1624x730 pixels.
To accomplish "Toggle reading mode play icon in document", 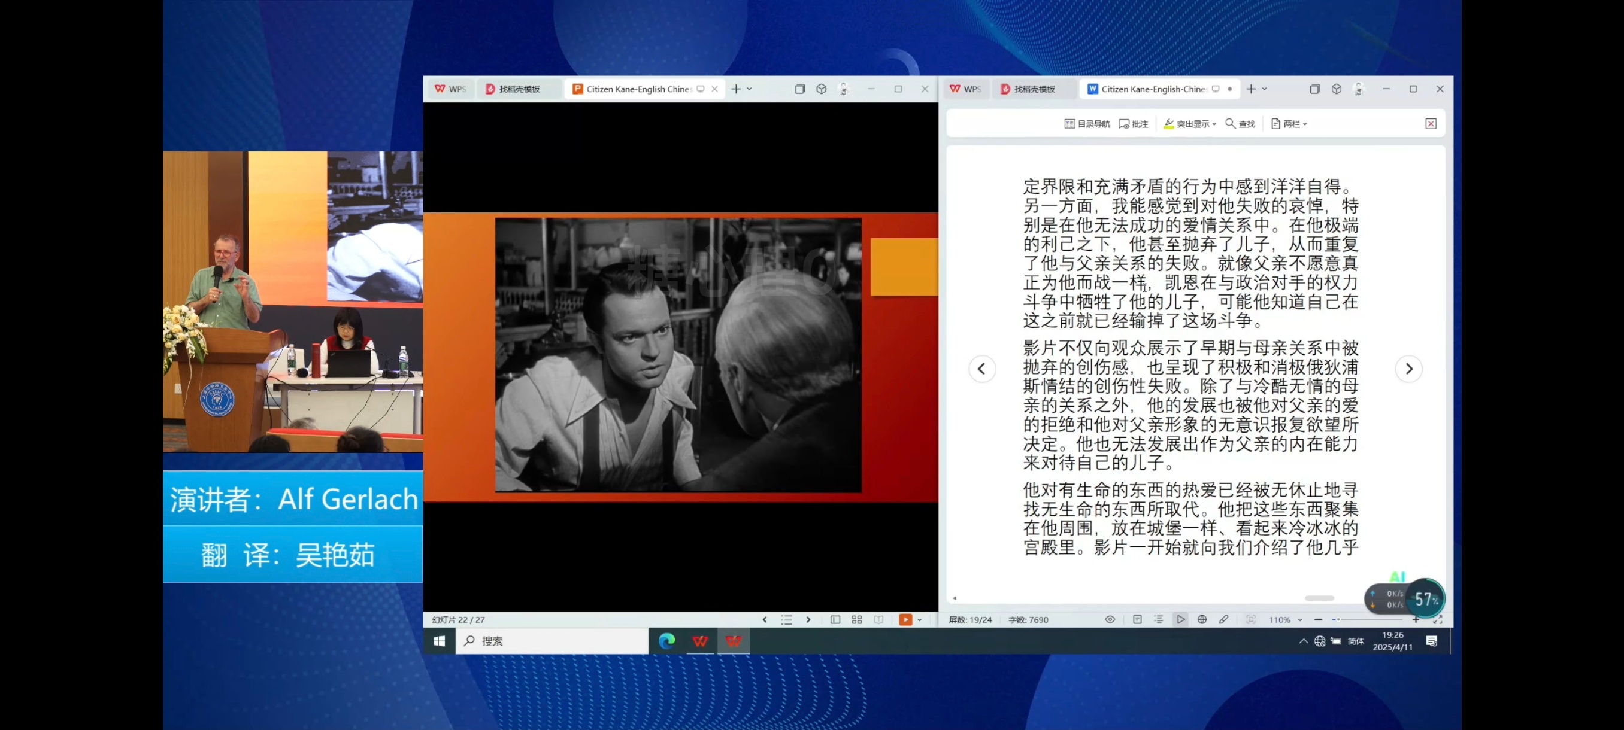I will pos(1181,620).
